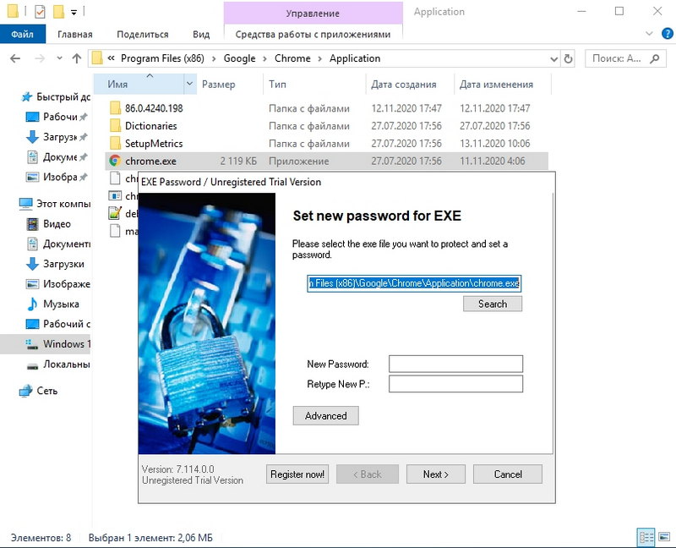The width and height of the screenshot is (676, 548).
Task: Select the SetupMetrics folder
Action: click(x=154, y=143)
